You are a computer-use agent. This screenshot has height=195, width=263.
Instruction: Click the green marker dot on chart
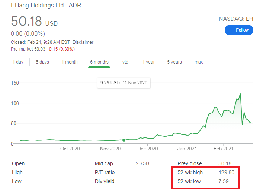click(x=124, y=140)
